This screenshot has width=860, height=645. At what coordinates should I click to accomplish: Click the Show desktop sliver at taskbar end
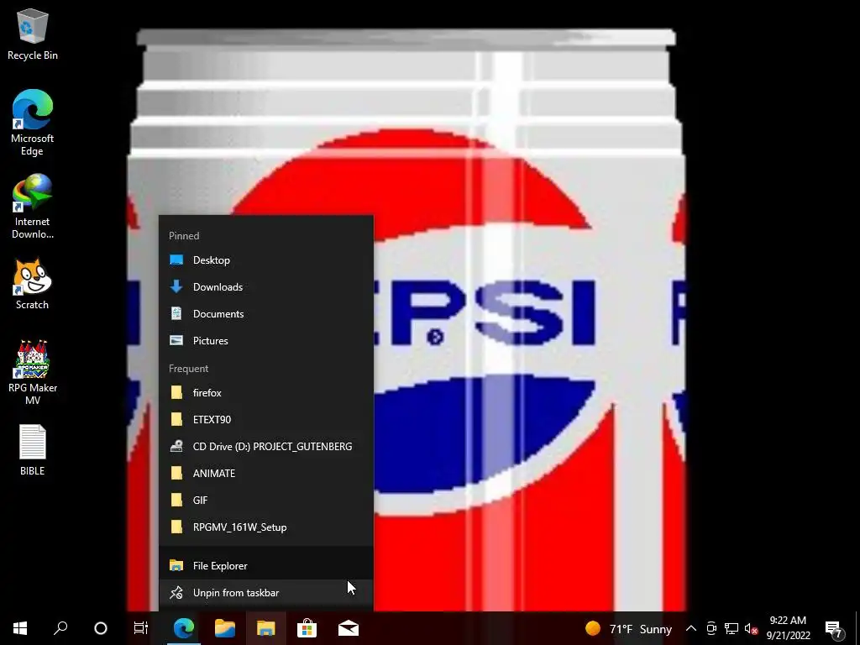point(857,628)
